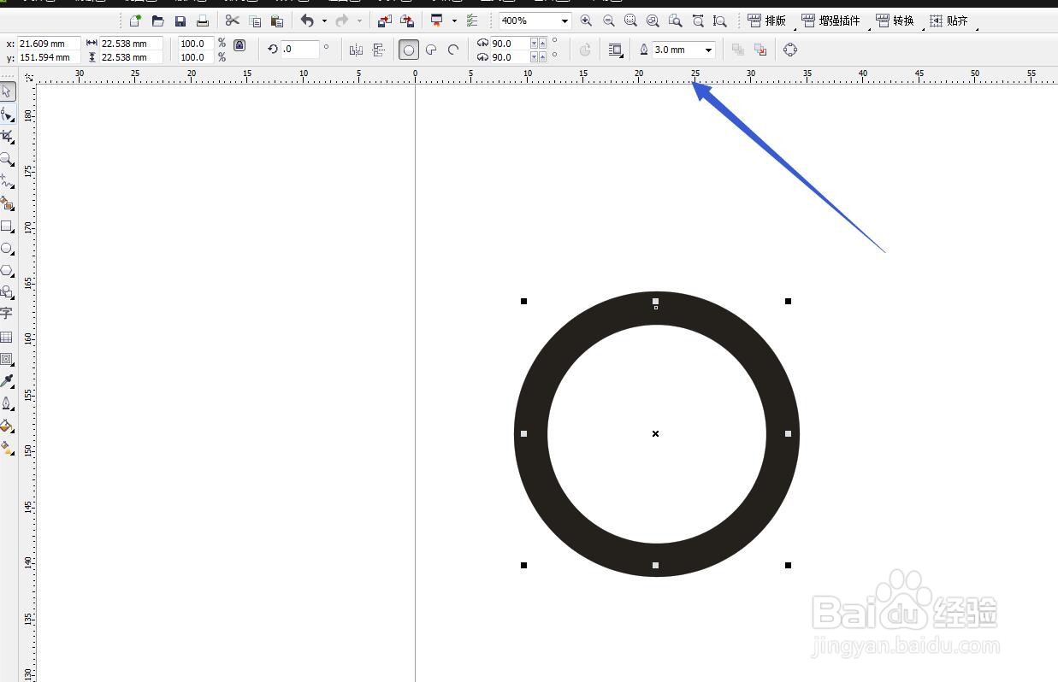1058x682 pixels.
Task: Print the document using the printer icon
Action: [203, 21]
